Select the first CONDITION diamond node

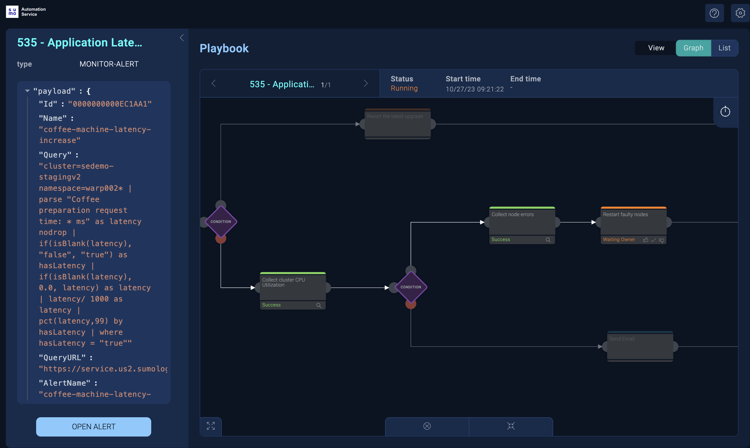[x=221, y=221]
